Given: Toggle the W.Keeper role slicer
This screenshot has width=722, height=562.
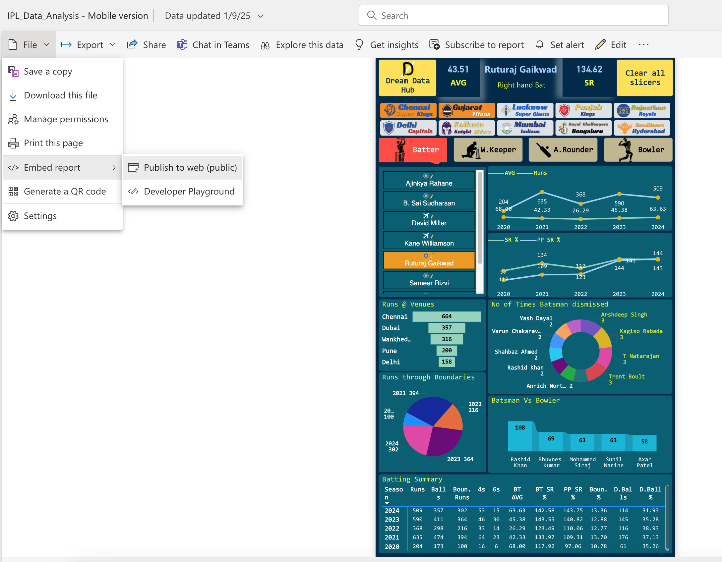Looking at the screenshot, I should (488, 150).
